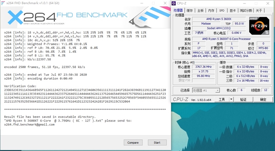Viewport: 275px width, 151px height.
Task: Click the 7 纳米 process technology value
Action: pos(199,33)
